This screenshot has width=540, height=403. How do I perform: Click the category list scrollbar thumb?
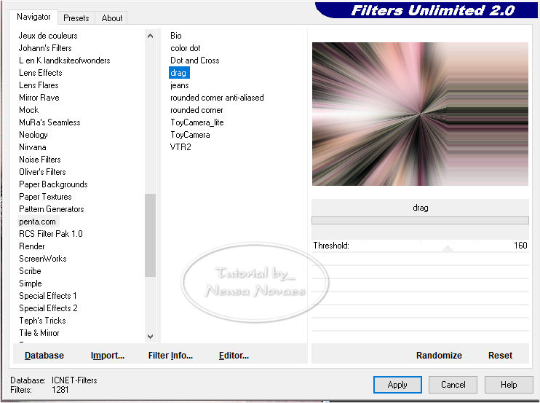pos(150,235)
